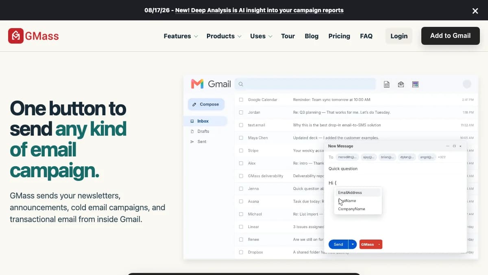This screenshot has width=488, height=275.
Task: Tick the Stripe email checkbox
Action: tap(241, 151)
